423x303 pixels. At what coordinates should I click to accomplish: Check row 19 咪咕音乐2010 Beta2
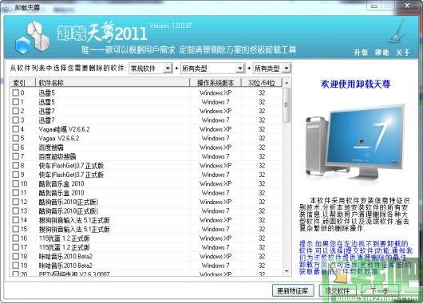tap(16, 266)
